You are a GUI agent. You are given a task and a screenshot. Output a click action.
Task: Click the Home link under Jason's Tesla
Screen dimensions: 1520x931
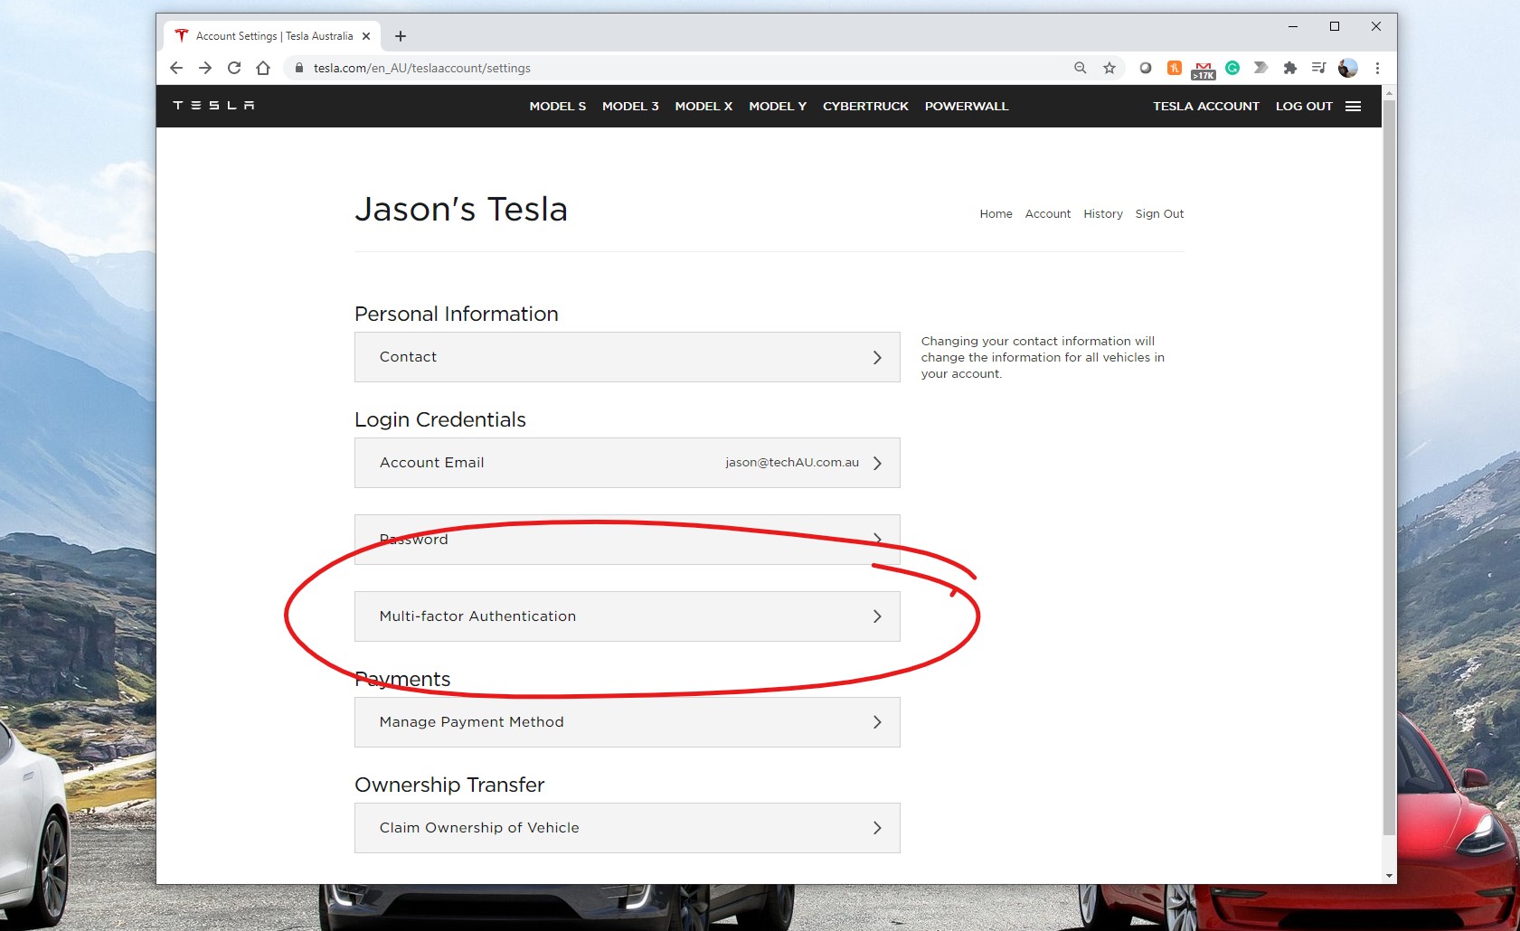[x=996, y=214]
